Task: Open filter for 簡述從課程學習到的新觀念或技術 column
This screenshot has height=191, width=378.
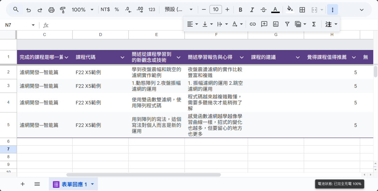Action: pos(178,57)
